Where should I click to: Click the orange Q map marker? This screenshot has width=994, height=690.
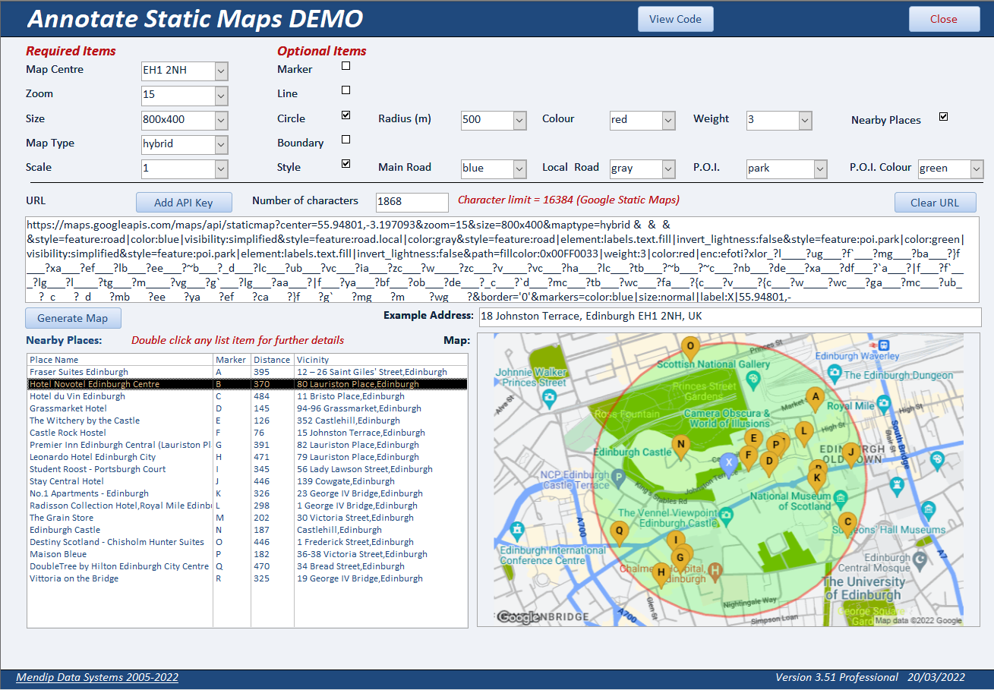click(620, 534)
